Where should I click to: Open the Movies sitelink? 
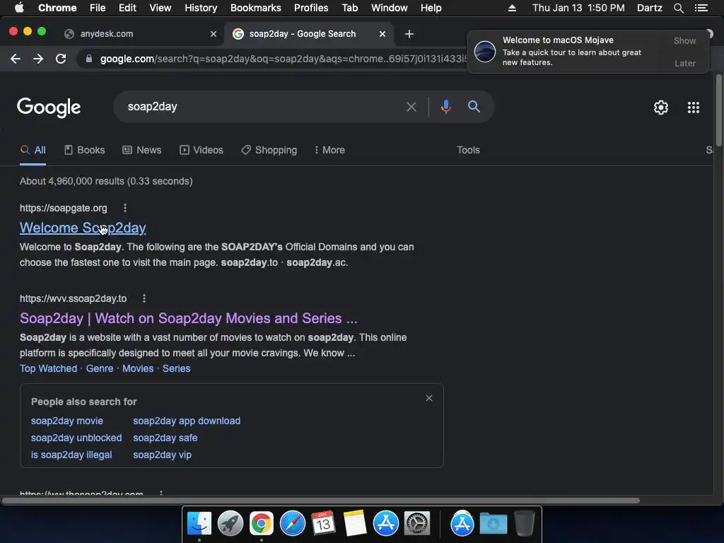[x=138, y=368]
